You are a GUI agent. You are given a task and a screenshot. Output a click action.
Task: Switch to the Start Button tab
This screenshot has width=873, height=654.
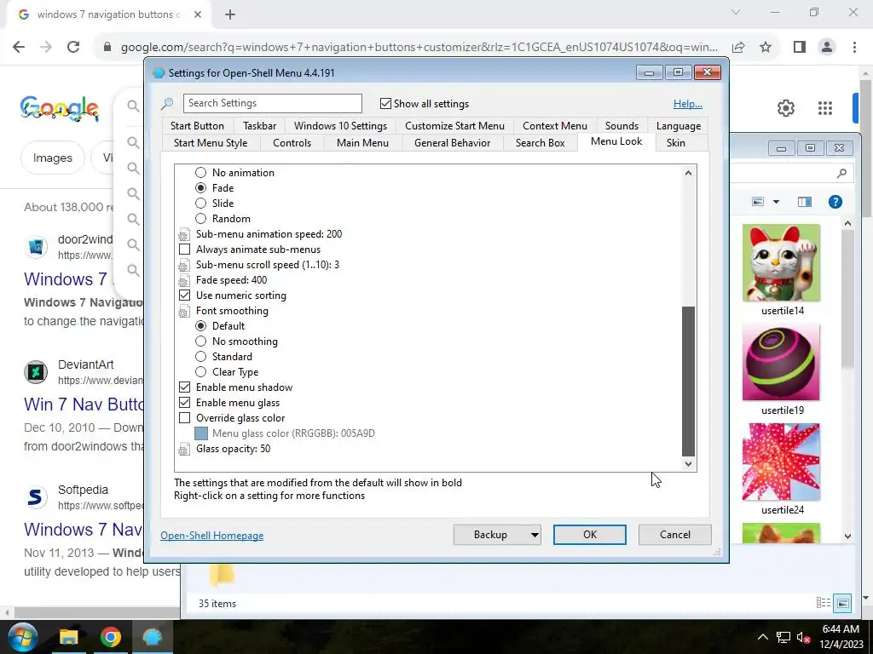[197, 126]
